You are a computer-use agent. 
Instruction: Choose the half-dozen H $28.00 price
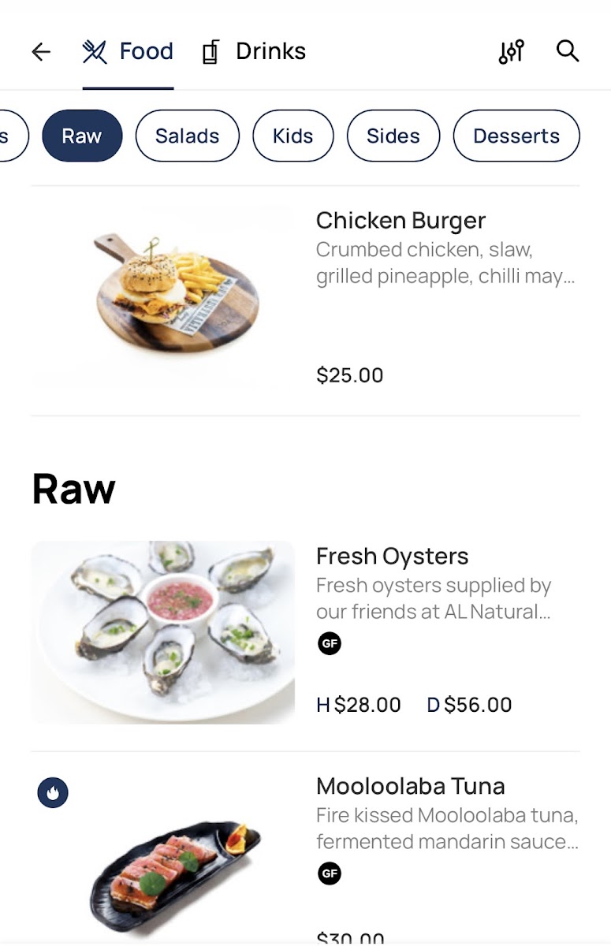(359, 705)
